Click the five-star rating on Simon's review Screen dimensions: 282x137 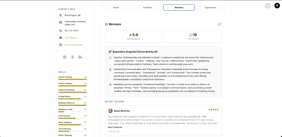[x=214, y=110]
